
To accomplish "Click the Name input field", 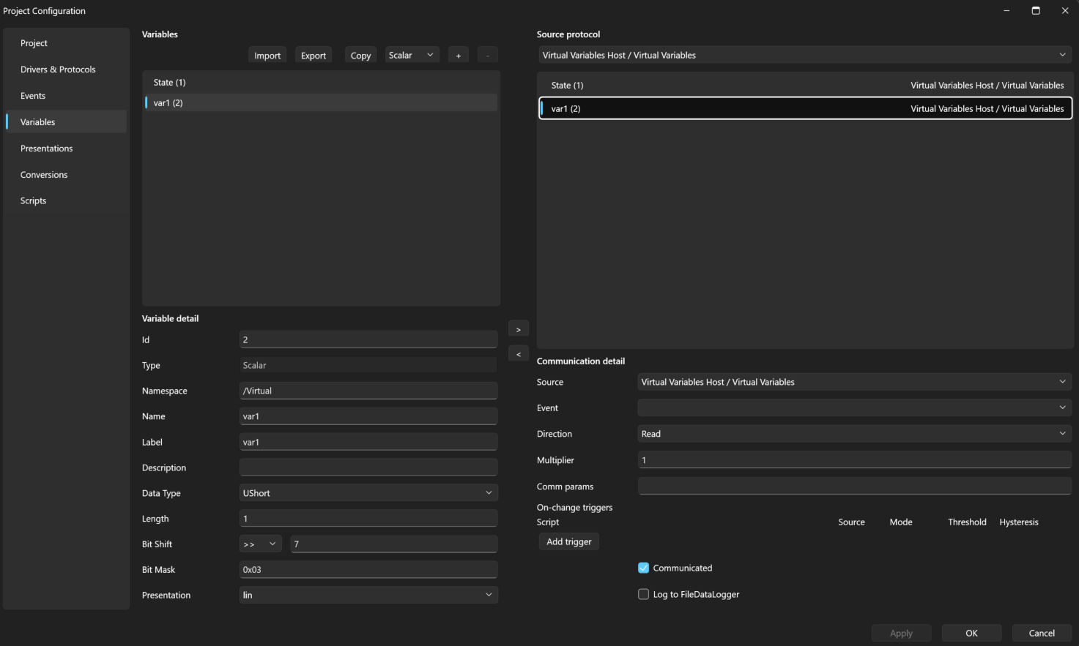I will click(368, 416).
